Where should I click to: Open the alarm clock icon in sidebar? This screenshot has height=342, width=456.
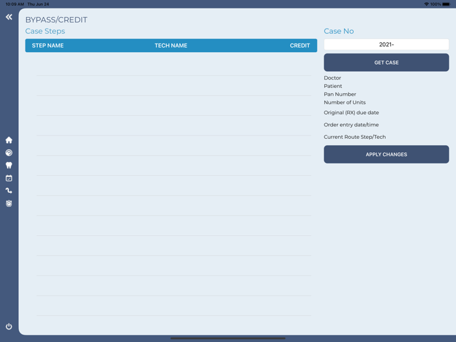point(9,203)
